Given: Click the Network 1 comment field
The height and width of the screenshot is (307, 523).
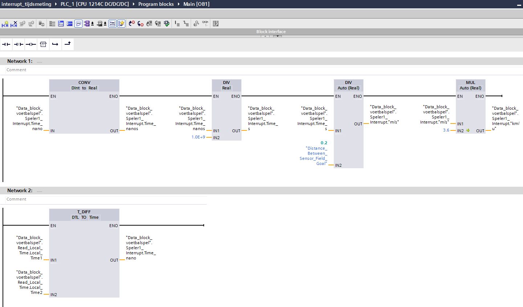Looking at the screenshot, I should tap(264, 70).
